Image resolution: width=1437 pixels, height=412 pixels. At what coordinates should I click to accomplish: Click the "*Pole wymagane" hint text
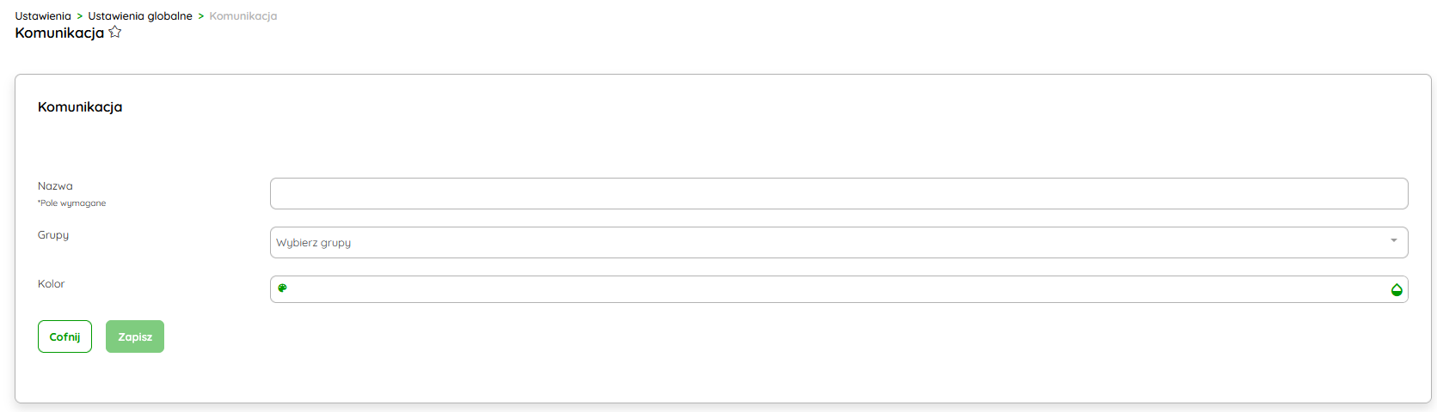(72, 203)
